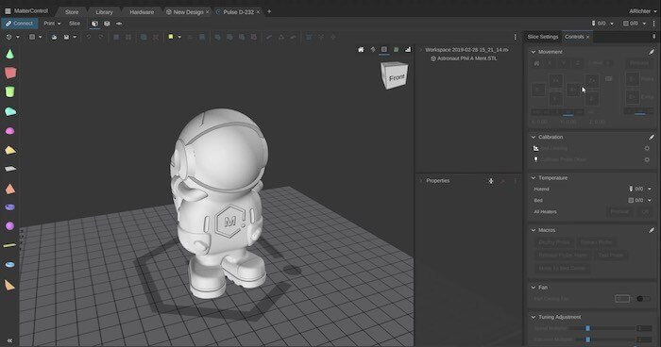This screenshot has height=347, width=661.
Task: Add the green cylinder primitive
Action: click(9, 91)
